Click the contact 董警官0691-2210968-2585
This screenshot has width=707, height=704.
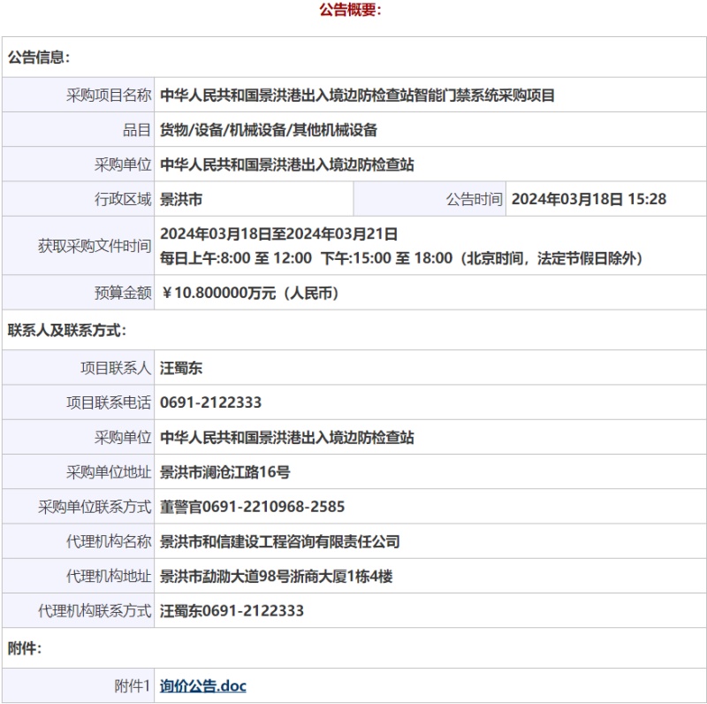[252, 507]
